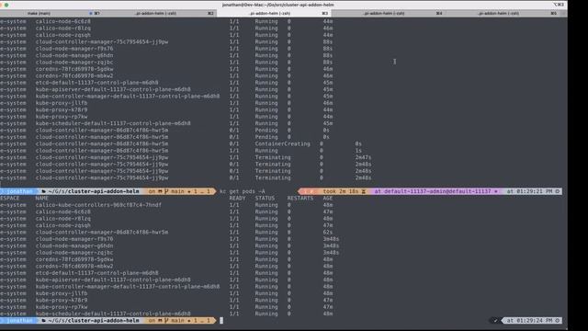The width and height of the screenshot is (588, 331).
Task: Click the 'at 01:29:24 PM' timestamp
Action: tap(529, 321)
